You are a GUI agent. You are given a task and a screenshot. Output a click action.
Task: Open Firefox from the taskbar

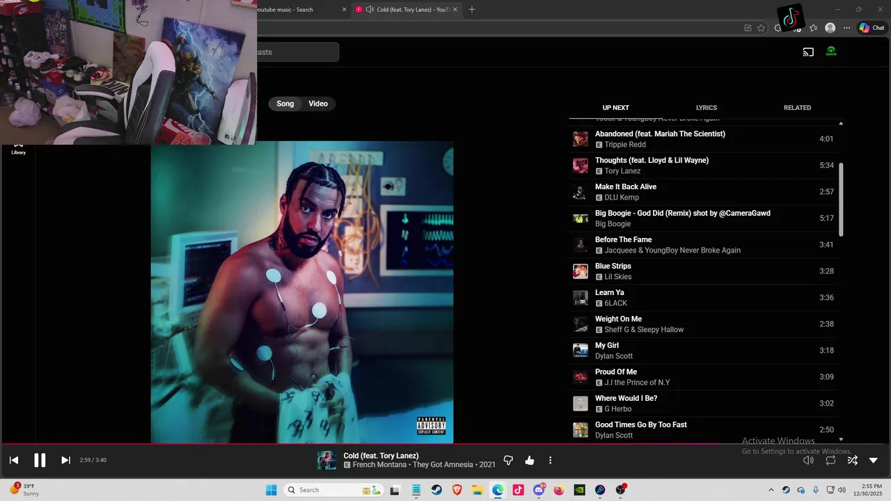[x=559, y=490]
